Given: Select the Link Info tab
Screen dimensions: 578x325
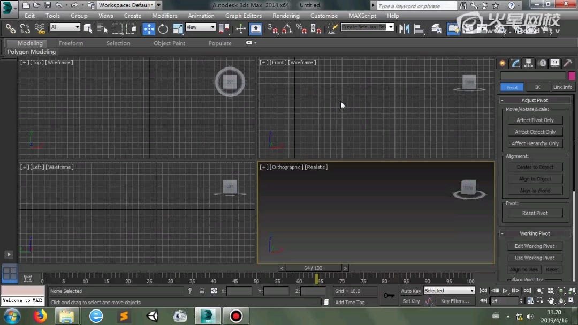Looking at the screenshot, I should 562,87.
